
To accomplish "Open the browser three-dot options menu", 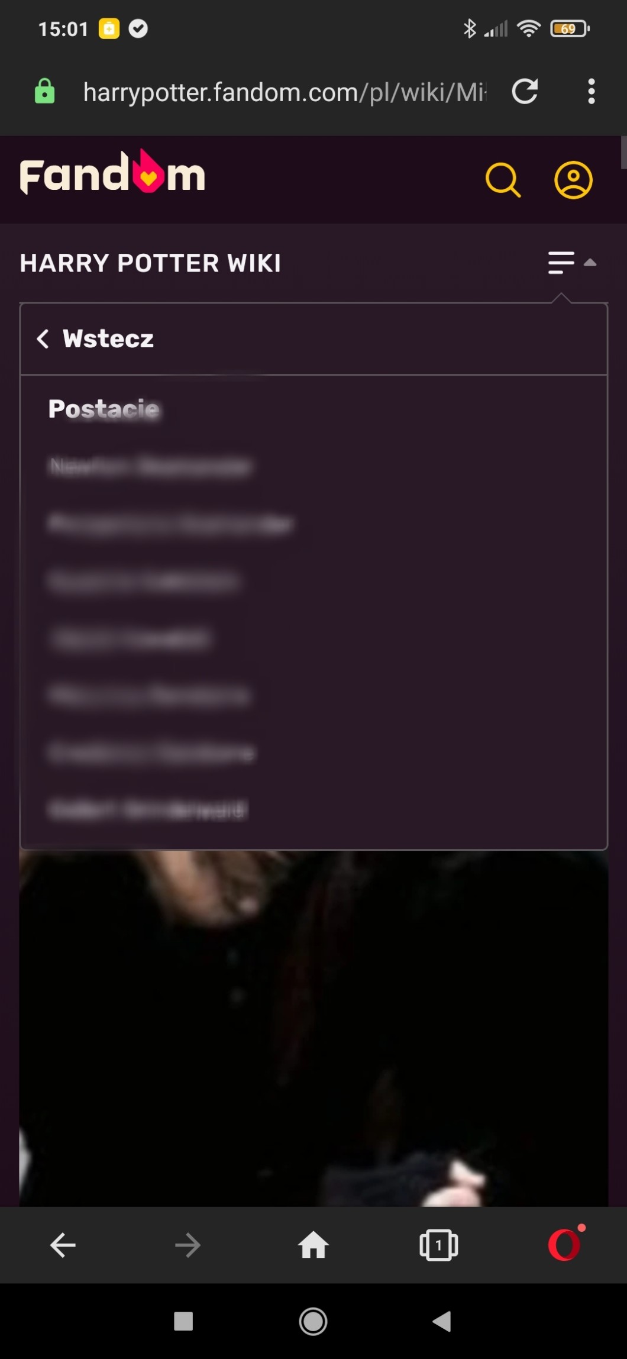I will coord(591,92).
